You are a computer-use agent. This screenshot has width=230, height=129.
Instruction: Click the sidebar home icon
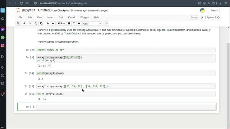coord(3,10)
